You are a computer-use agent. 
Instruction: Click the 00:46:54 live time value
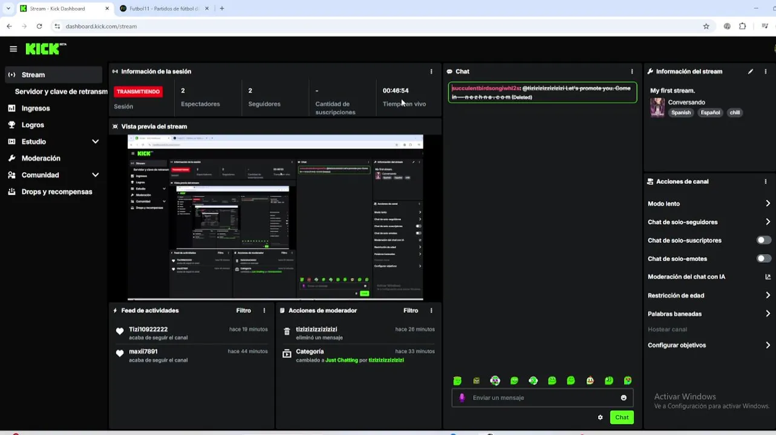click(x=396, y=91)
